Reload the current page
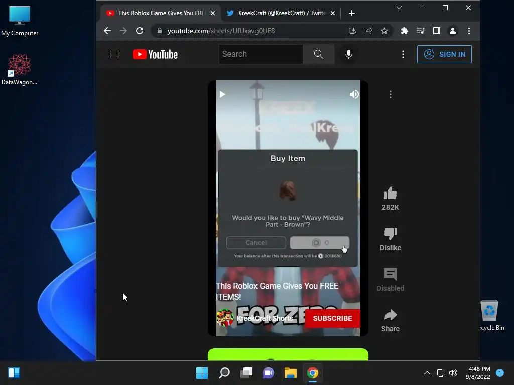Viewport: 514px width, 385px height. pos(140,31)
